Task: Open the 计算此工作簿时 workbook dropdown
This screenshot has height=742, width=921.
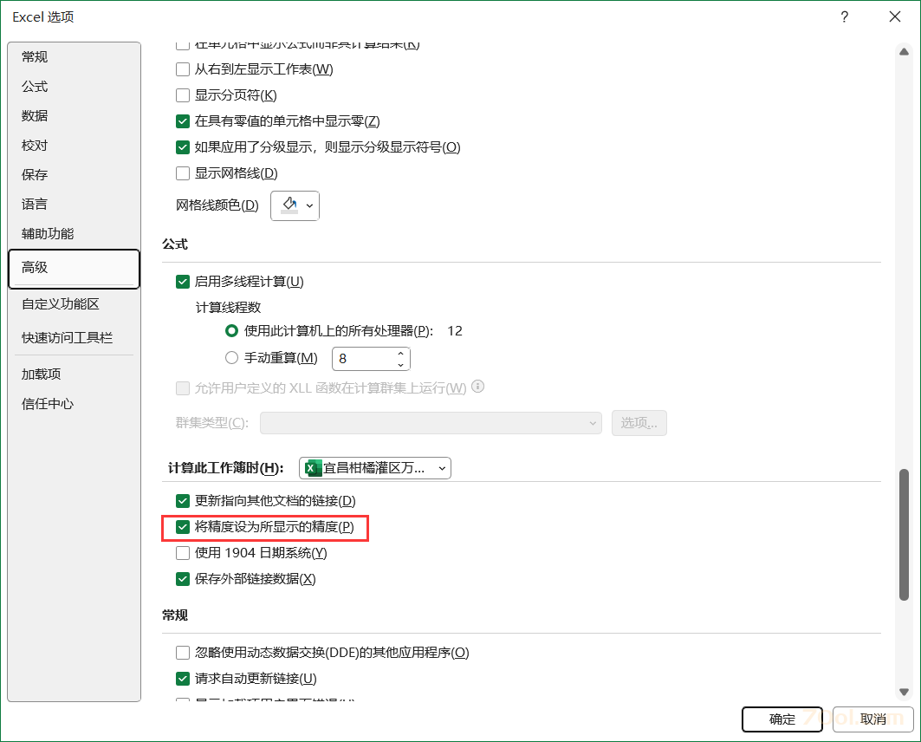Action: pos(375,468)
